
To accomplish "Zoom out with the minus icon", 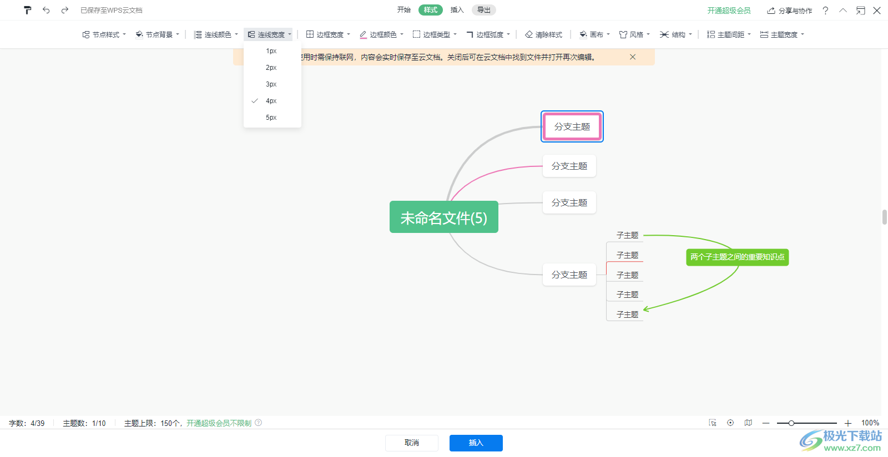I will tap(766, 423).
